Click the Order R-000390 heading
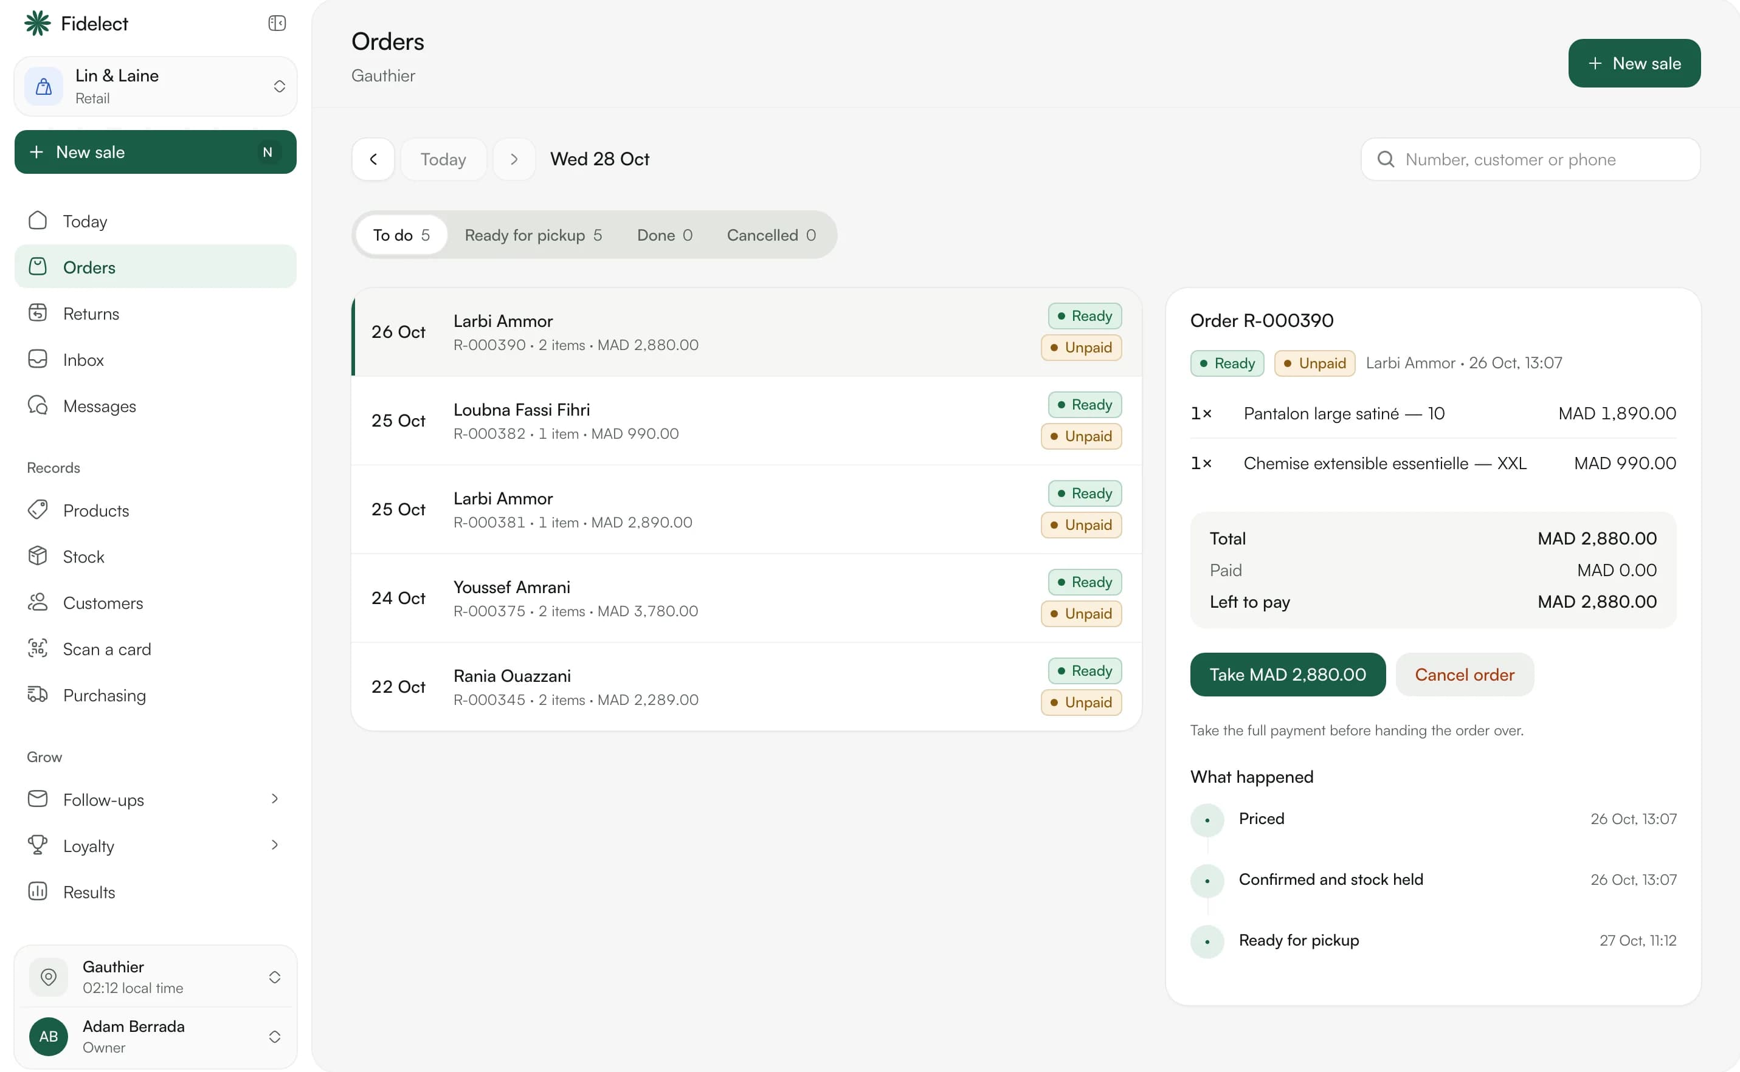Viewport: 1740px width, 1072px height. click(x=1261, y=320)
